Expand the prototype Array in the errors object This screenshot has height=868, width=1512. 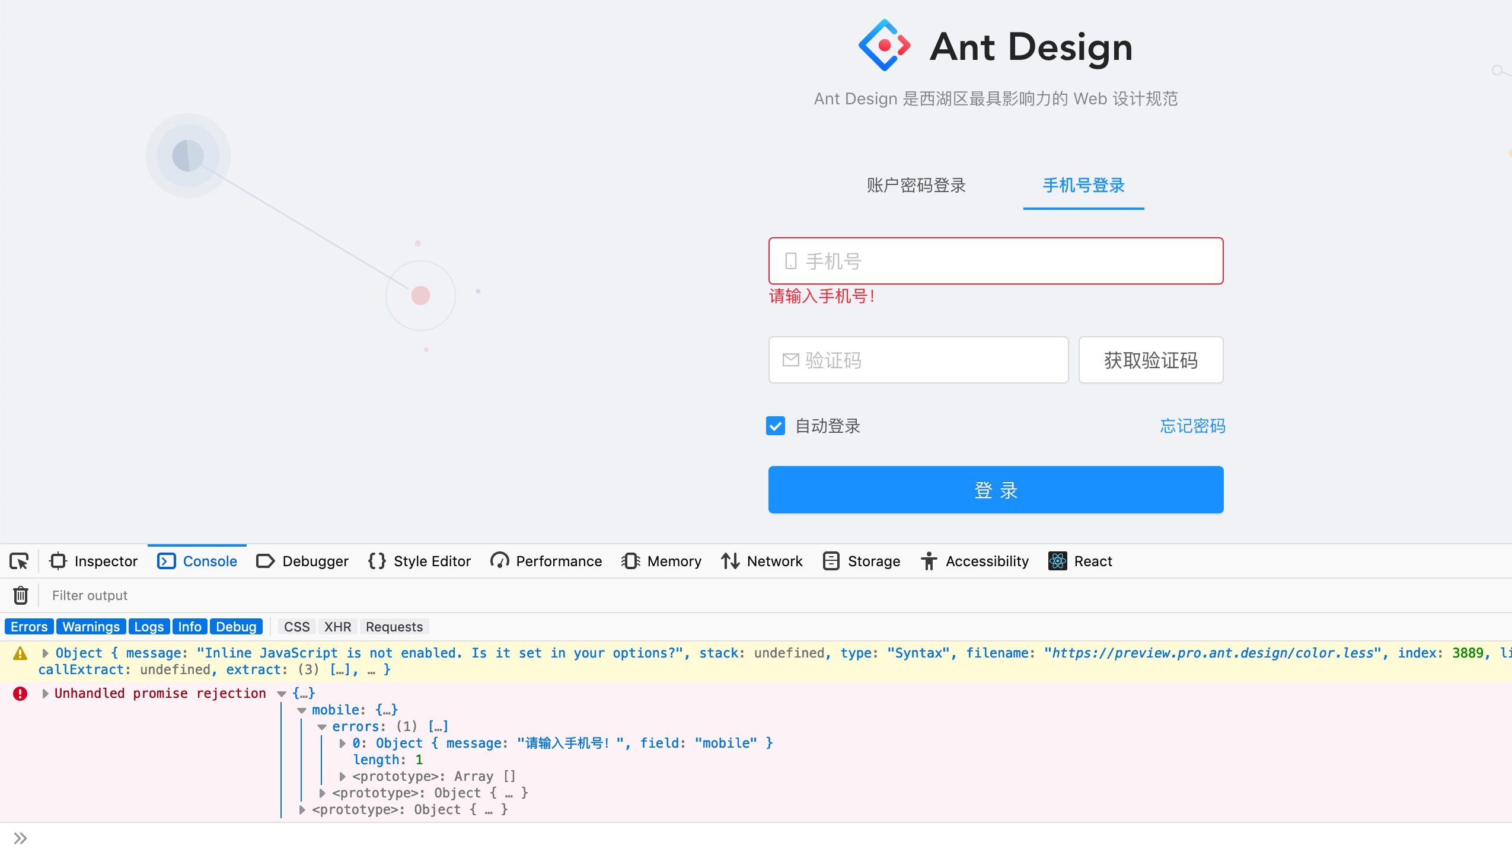pyautogui.click(x=342, y=776)
